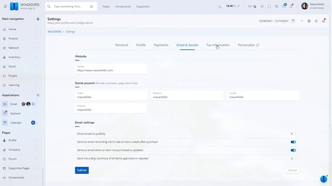Click Email more-avatars badge in sidebar
The height and width of the screenshot is (186, 332).
(33, 104)
